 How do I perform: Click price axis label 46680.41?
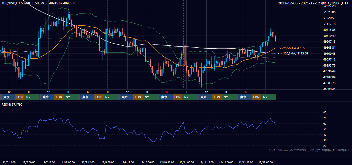(x=329, y=89)
